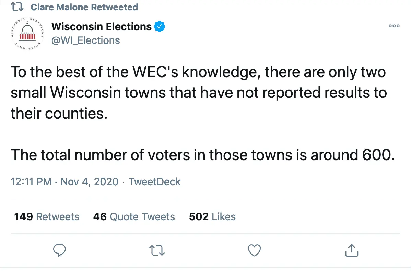411x271 pixels.
Task: Click the '12:11 PM' tweet time
Action: 31,181
